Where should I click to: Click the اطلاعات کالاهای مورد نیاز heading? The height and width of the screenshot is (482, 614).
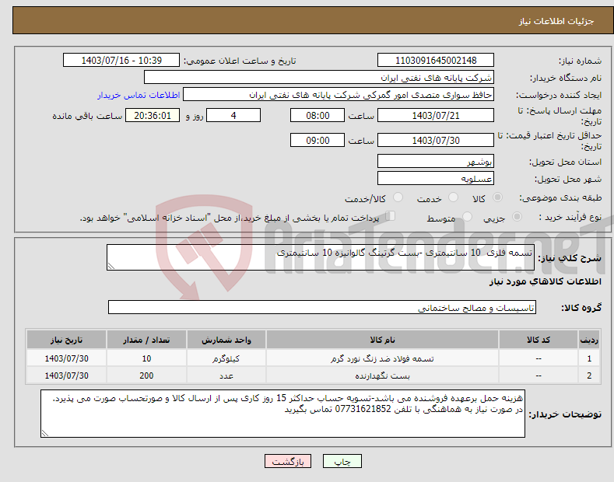pyautogui.click(x=545, y=281)
